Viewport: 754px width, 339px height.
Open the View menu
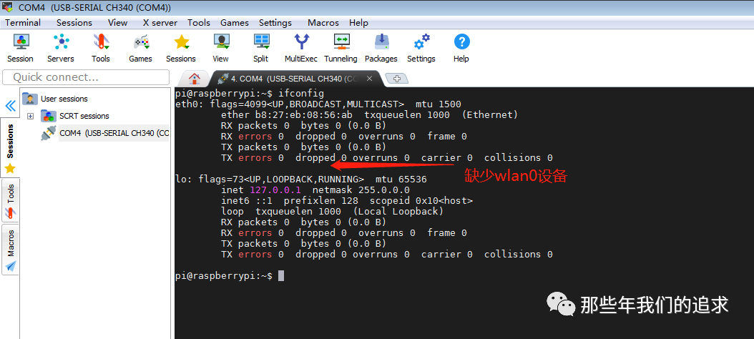tap(118, 23)
